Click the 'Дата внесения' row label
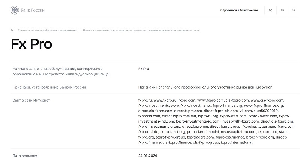The width and height of the screenshot is (300, 158). [x=25, y=155]
